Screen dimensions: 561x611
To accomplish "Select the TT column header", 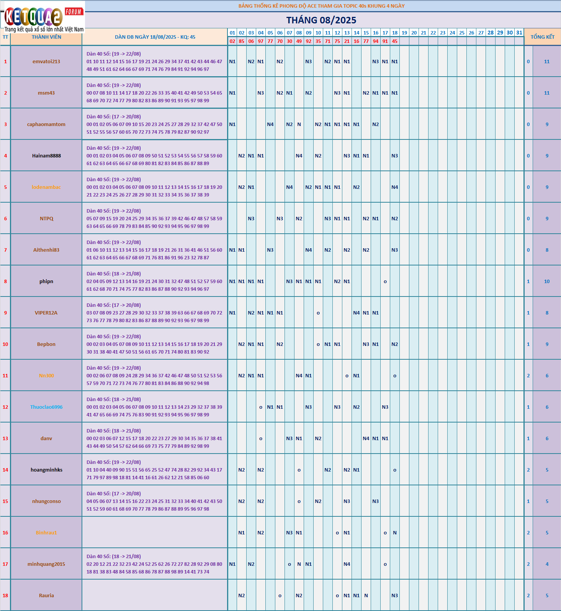I will [5, 37].
